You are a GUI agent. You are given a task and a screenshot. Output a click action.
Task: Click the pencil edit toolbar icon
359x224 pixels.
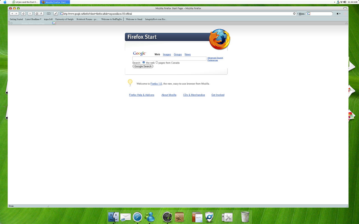point(56,13)
